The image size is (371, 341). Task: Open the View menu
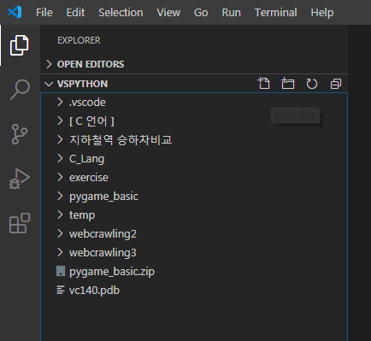168,13
